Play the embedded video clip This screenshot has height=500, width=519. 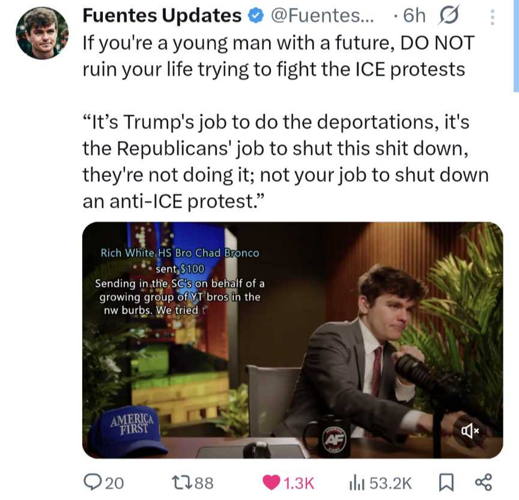click(x=293, y=340)
